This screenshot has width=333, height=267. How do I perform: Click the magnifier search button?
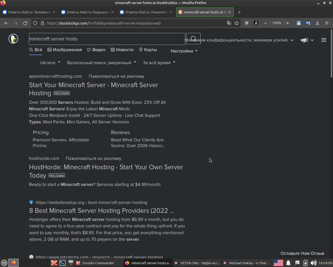193,39
